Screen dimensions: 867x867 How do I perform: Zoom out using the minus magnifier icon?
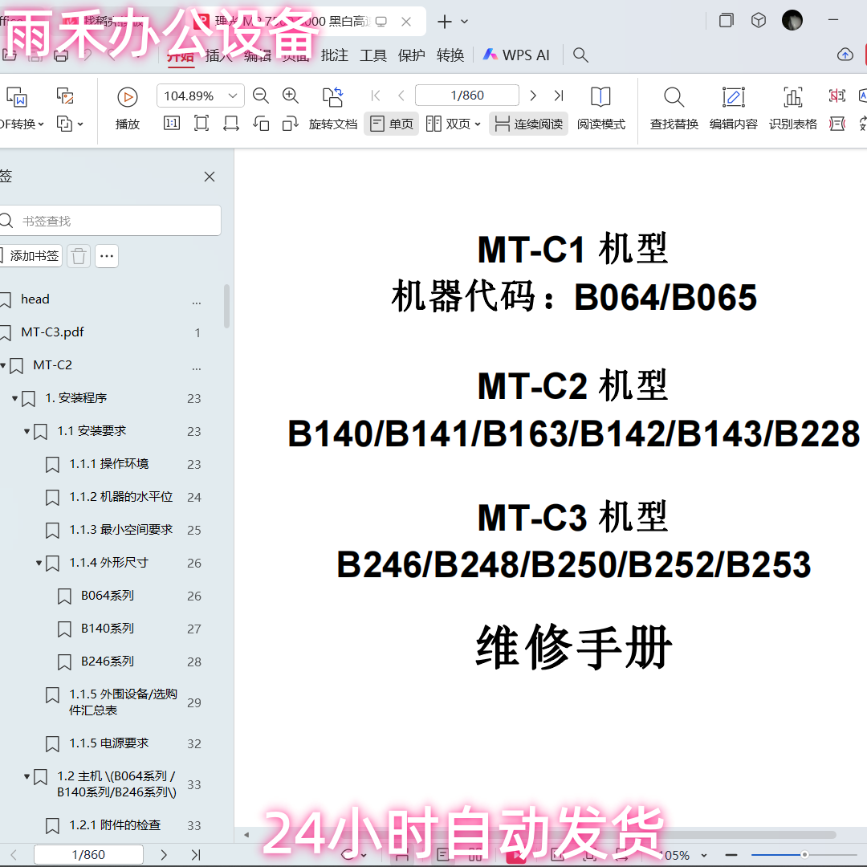tap(260, 96)
